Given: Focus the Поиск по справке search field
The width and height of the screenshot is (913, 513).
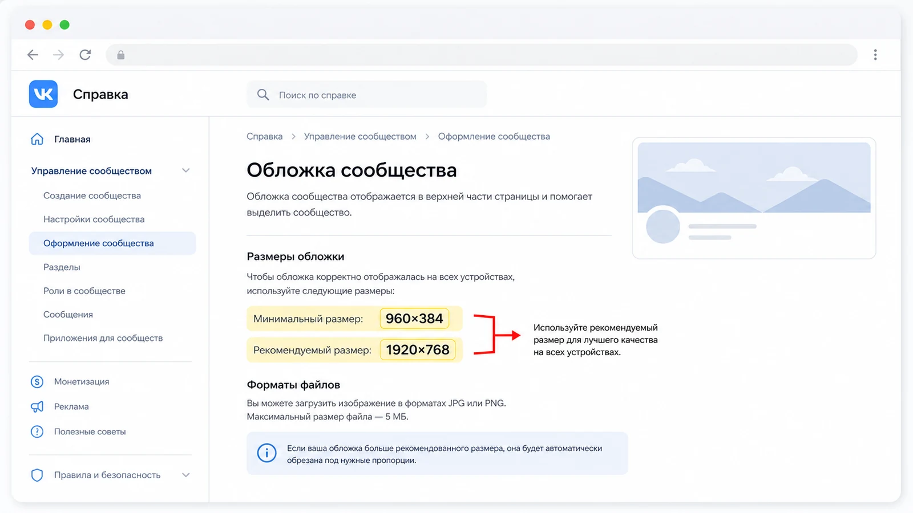Looking at the screenshot, I should coord(367,95).
